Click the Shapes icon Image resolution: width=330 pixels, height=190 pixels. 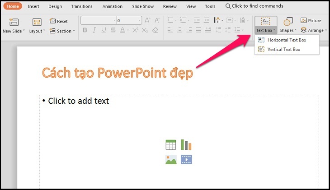(288, 22)
